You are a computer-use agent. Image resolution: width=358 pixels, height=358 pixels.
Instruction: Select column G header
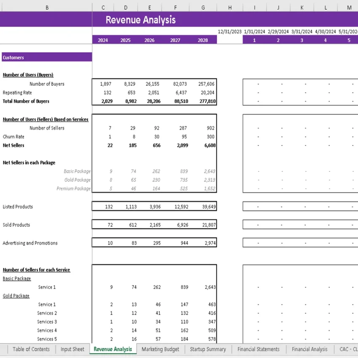click(203, 7)
